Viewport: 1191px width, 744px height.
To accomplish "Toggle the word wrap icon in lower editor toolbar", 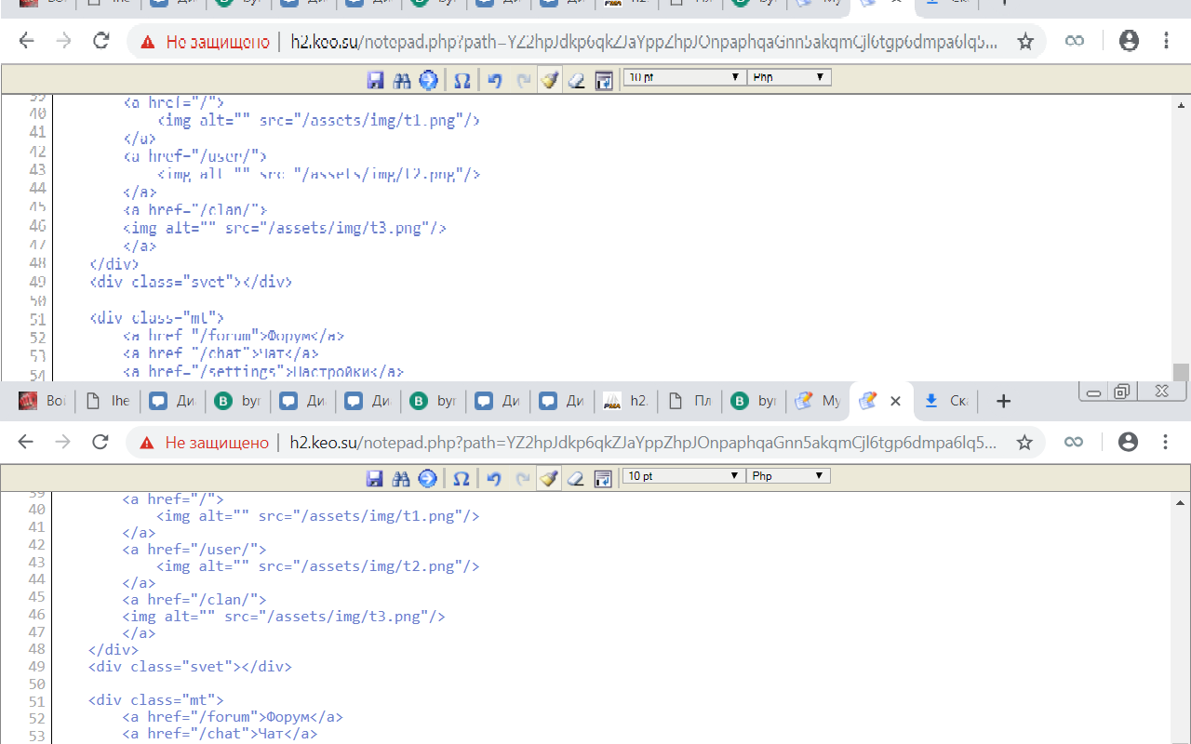I will [603, 478].
